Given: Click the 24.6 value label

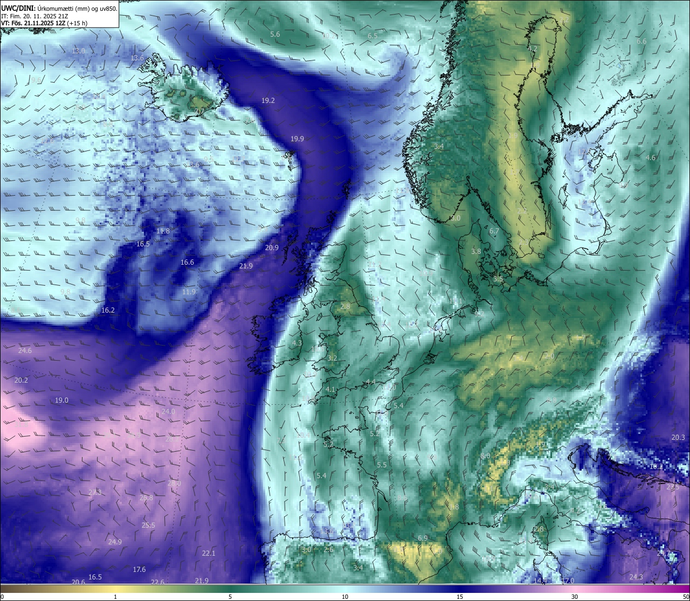Looking at the screenshot, I should (x=25, y=351).
